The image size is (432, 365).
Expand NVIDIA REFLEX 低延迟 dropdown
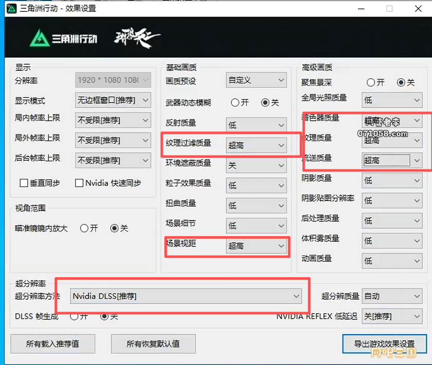[x=392, y=317]
